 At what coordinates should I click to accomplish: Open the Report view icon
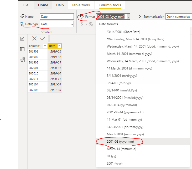(x=22, y=39)
